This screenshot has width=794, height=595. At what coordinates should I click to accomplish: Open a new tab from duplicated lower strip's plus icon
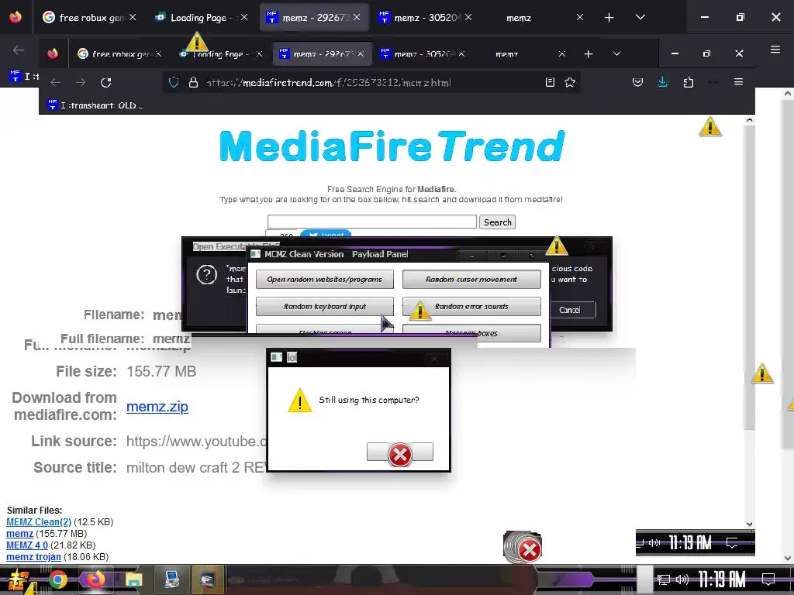coord(589,53)
